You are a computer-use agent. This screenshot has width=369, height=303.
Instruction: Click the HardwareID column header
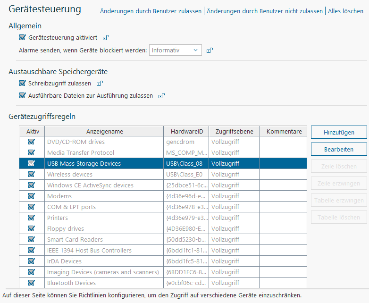click(186, 131)
